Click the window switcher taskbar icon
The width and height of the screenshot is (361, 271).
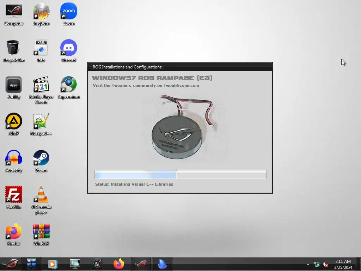[x=31, y=264]
